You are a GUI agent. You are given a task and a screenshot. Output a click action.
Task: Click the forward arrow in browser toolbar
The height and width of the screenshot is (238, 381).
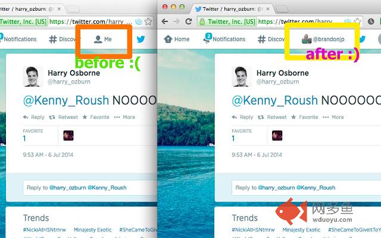pos(177,21)
